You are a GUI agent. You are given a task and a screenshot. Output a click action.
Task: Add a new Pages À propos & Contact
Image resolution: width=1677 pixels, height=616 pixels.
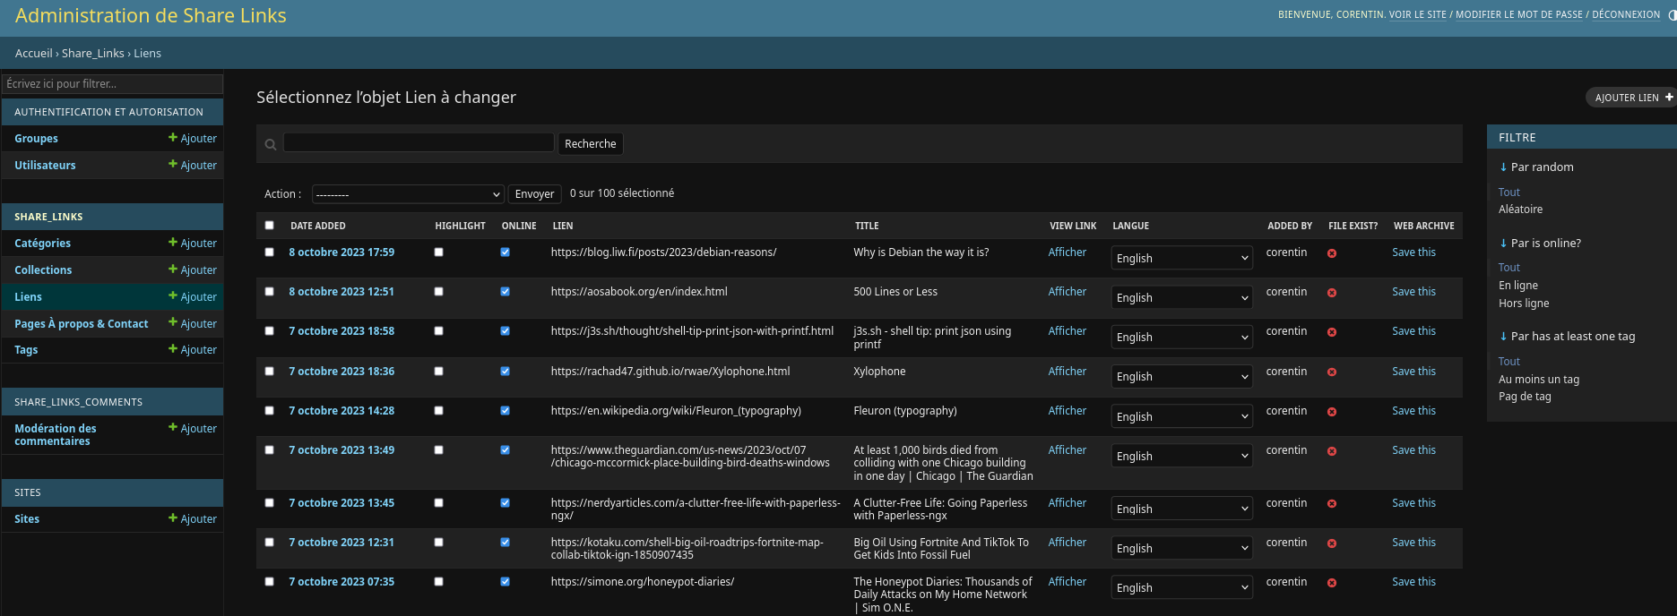coord(193,324)
